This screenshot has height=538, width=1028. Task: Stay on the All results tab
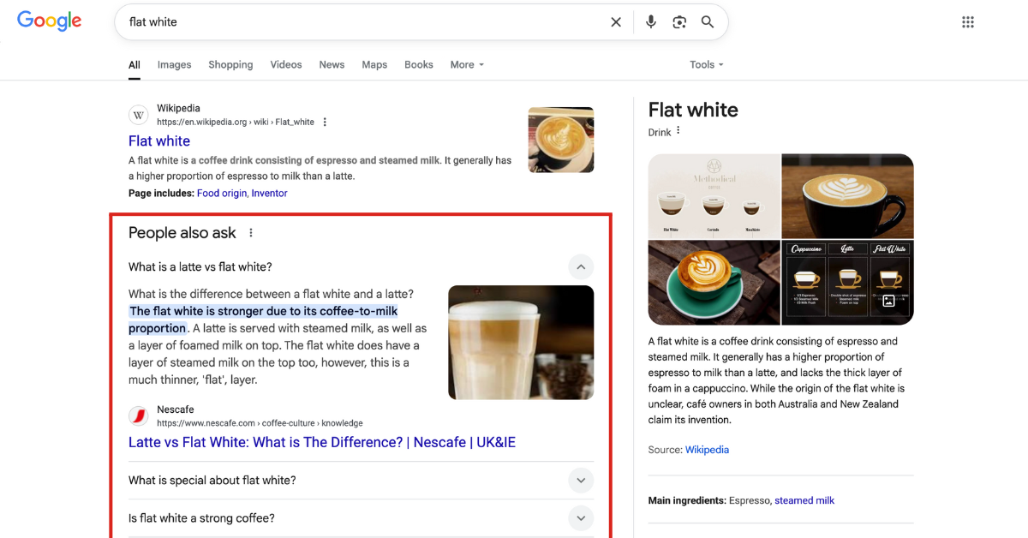click(134, 65)
